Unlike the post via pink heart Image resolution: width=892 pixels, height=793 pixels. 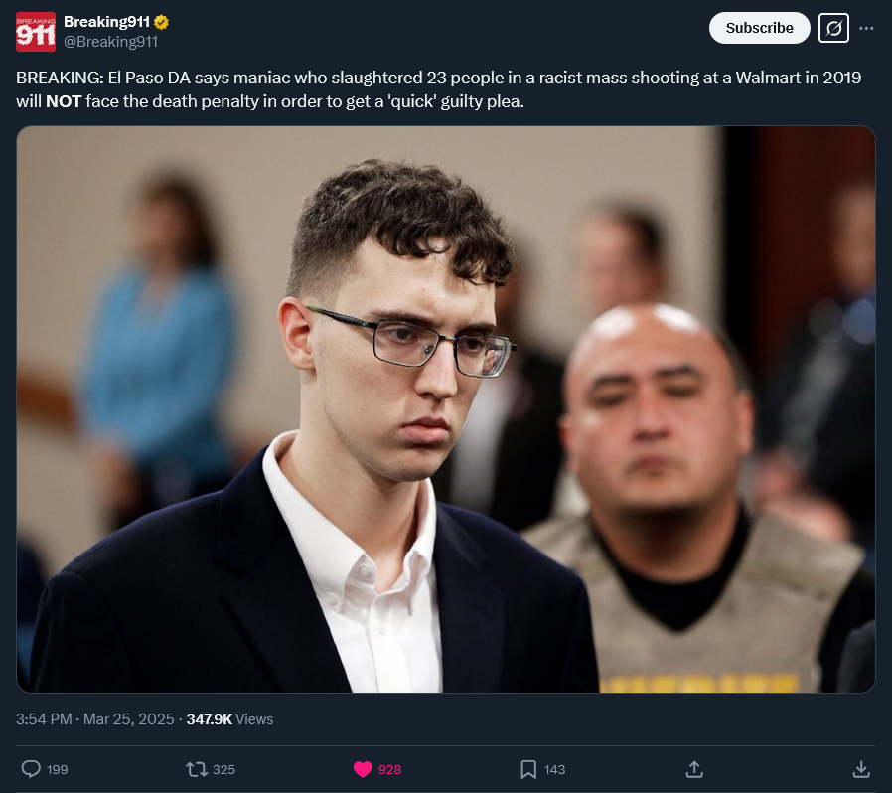click(x=363, y=770)
